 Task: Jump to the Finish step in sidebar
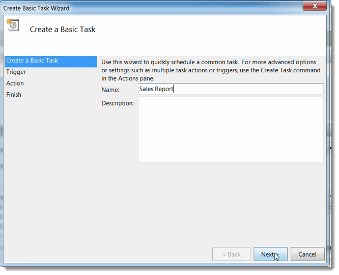[14, 95]
